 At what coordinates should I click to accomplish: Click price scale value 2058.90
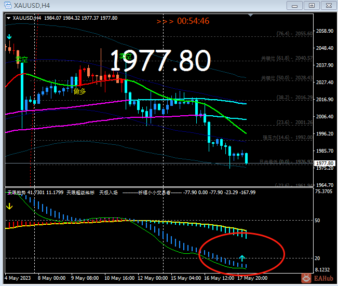coord(325,31)
